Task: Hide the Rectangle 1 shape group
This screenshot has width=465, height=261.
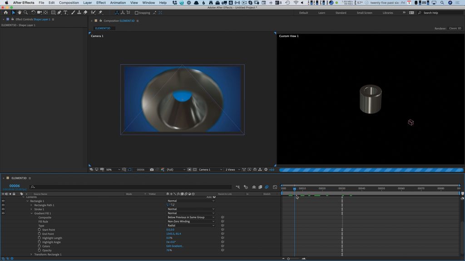Action: [3, 201]
